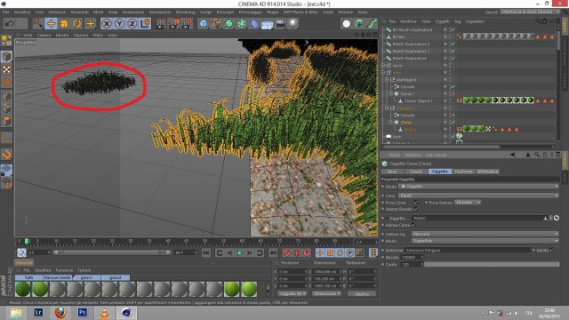
Task: Select the Move tool in the toolbar
Action: (51, 24)
